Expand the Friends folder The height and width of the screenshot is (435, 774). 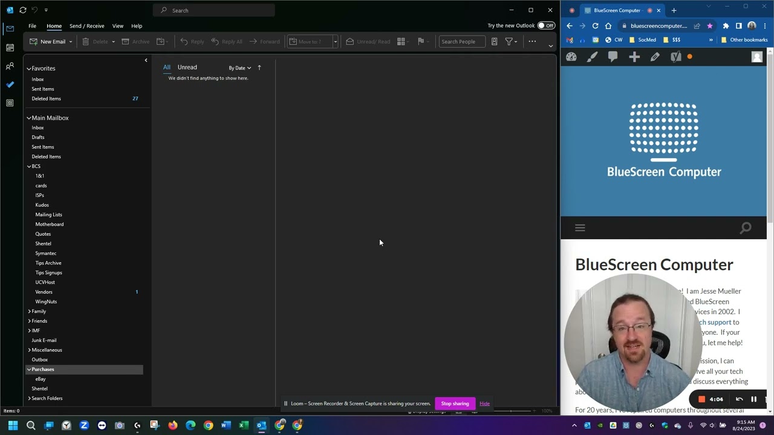point(29,321)
